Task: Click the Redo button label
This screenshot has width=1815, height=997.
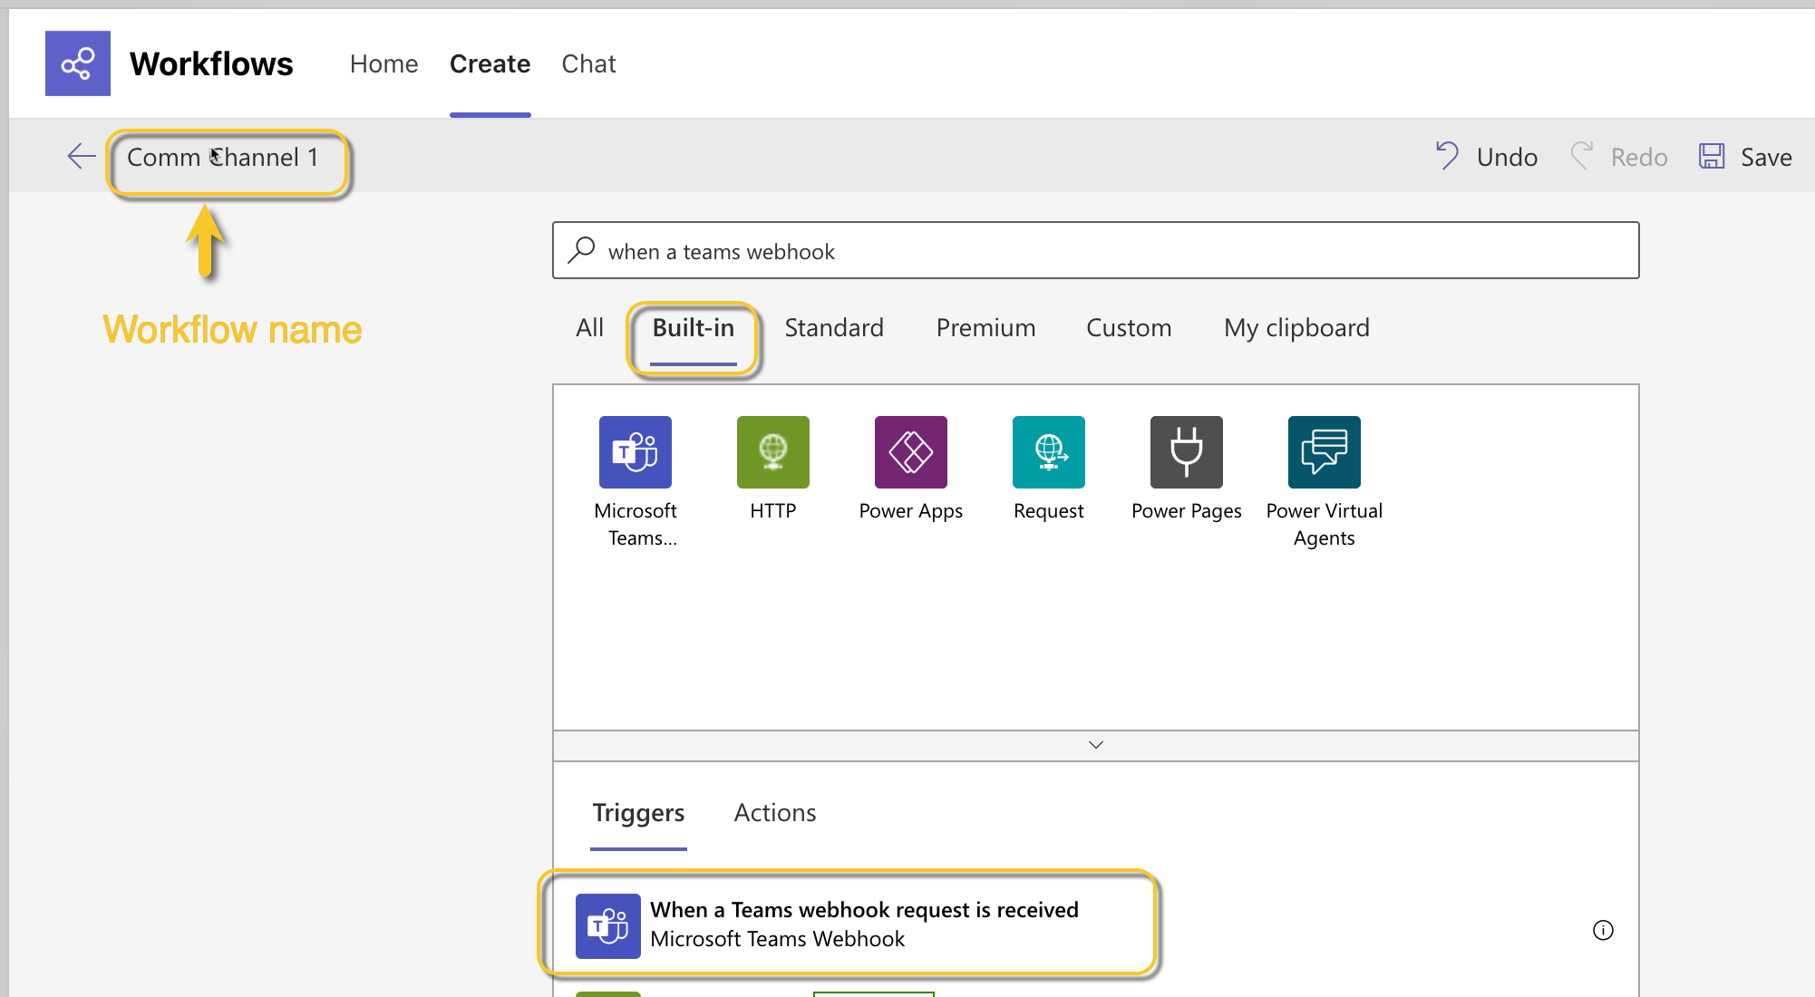Action: [1639, 158]
